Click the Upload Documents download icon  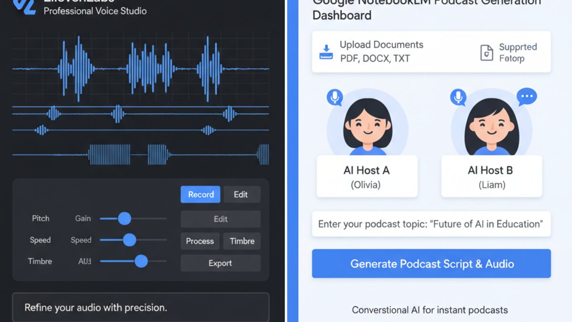click(x=326, y=52)
